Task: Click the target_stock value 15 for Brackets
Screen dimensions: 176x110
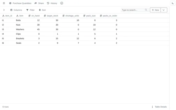Action: [57, 38]
